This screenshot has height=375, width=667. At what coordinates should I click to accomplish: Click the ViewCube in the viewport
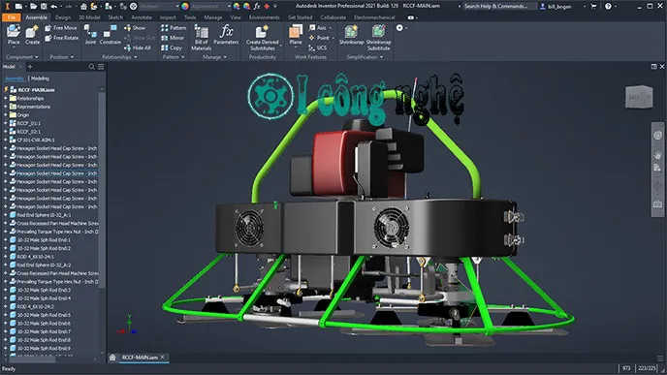(x=639, y=97)
